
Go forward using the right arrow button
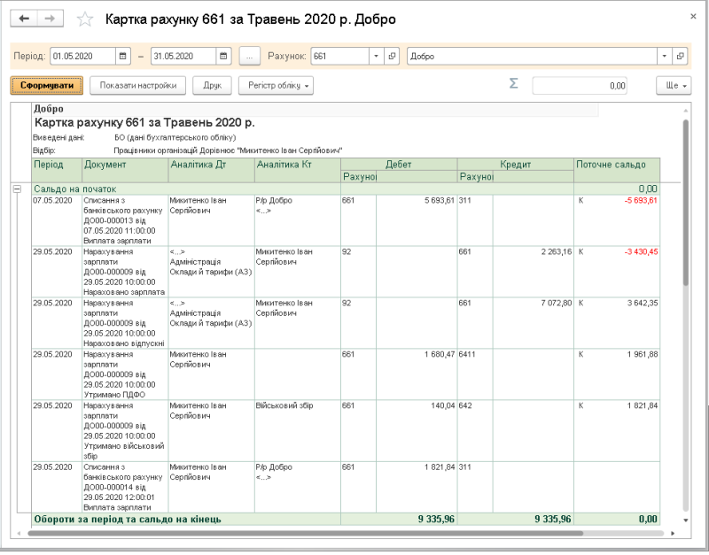(x=50, y=19)
